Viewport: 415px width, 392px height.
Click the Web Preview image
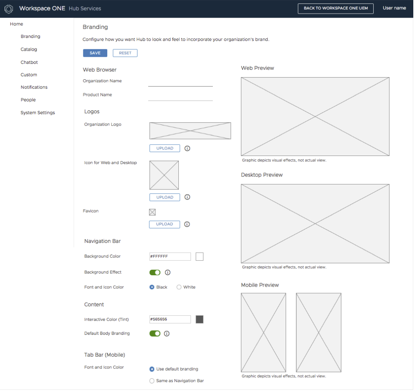coord(315,117)
